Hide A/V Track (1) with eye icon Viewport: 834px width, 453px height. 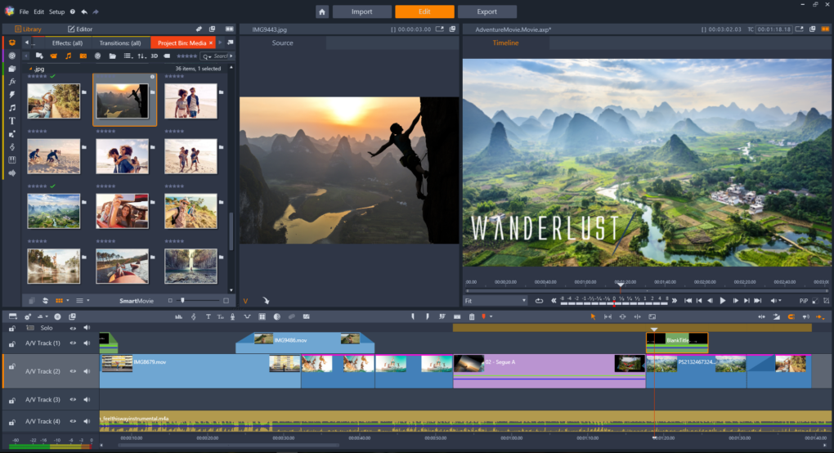(x=73, y=343)
